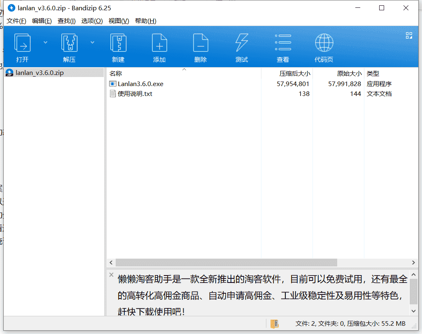Image resolution: width=422 pixels, height=334 pixels.
Task: Close the archive comment panel
Action: coord(111,275)
